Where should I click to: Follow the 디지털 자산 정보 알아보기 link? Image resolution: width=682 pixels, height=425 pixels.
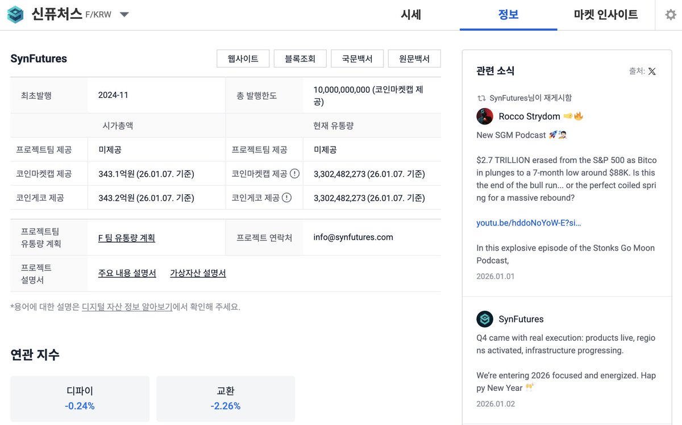coord(127,307)
